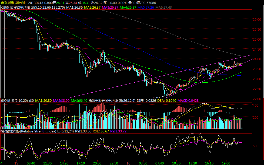
Task: Click the volume MA1:30.80 legend
Action: 44,101
